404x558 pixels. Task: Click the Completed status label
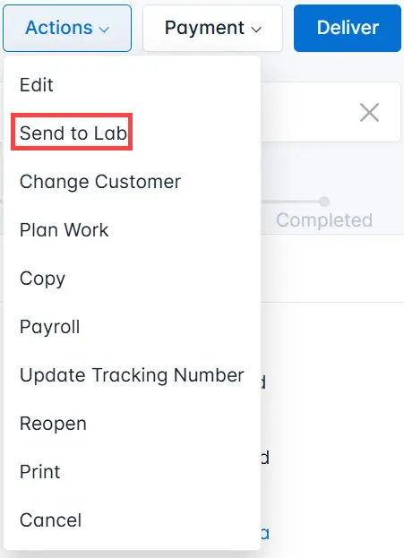[324, 220]
